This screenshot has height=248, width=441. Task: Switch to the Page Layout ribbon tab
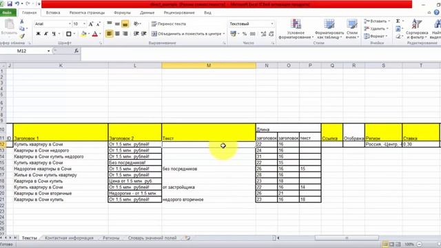(87, 12)
